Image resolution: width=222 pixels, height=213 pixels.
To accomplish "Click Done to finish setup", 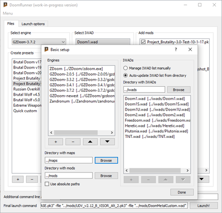I will 182,192.
